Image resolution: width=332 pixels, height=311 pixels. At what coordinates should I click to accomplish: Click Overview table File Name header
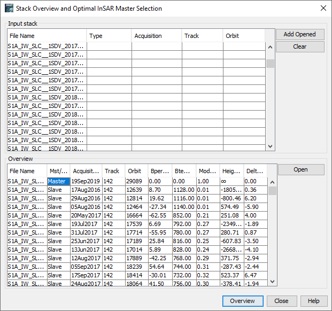pos(27,171)
